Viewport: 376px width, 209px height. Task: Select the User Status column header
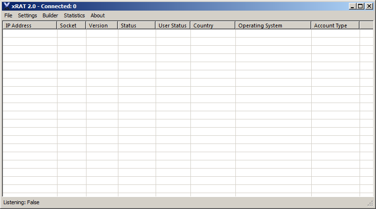[173, 26]
